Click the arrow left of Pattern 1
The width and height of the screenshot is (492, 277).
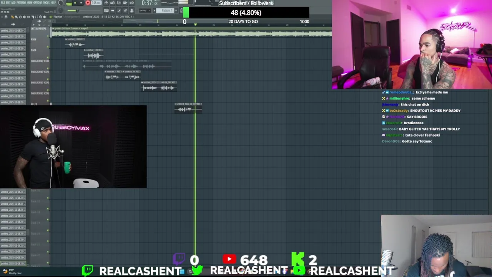click(x=154, y=10)
